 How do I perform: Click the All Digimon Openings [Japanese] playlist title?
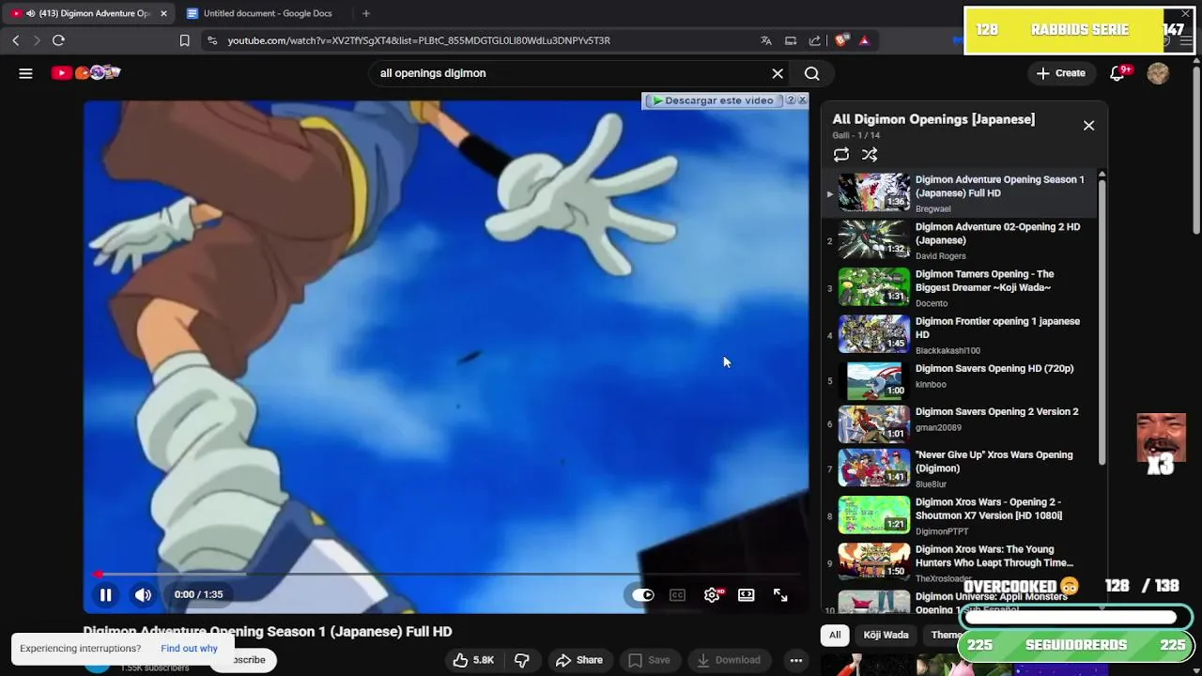point(933,119)
